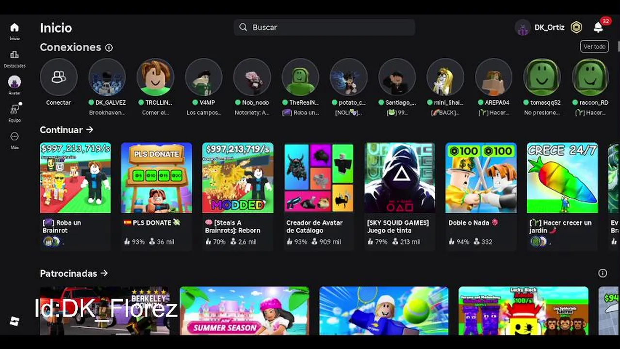Open the Berkeley County sponsored game thumbnail
Screen dimensions: 620x349
105,311
